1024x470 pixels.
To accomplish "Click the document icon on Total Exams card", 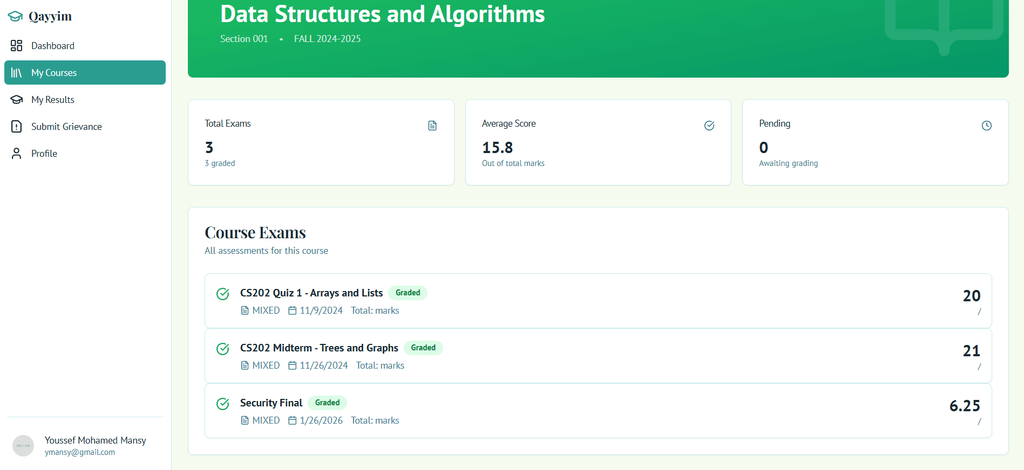I will tap(432, 125).
